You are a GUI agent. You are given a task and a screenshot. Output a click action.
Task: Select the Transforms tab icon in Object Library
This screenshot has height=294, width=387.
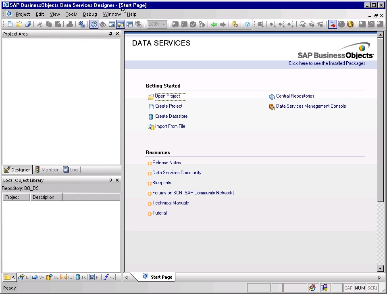point(64,277)
